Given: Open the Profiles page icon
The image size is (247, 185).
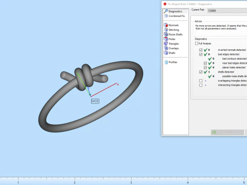Looking at the screenshot, I should (x=166, y=62).
